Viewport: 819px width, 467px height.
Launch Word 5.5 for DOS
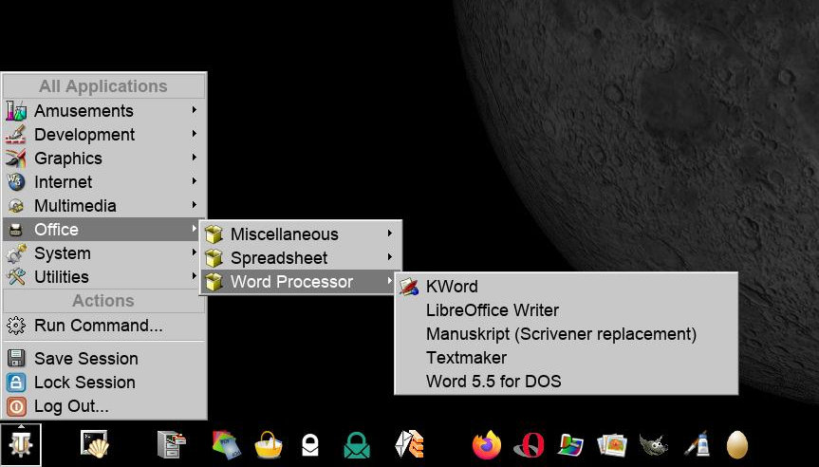(567, 382)
